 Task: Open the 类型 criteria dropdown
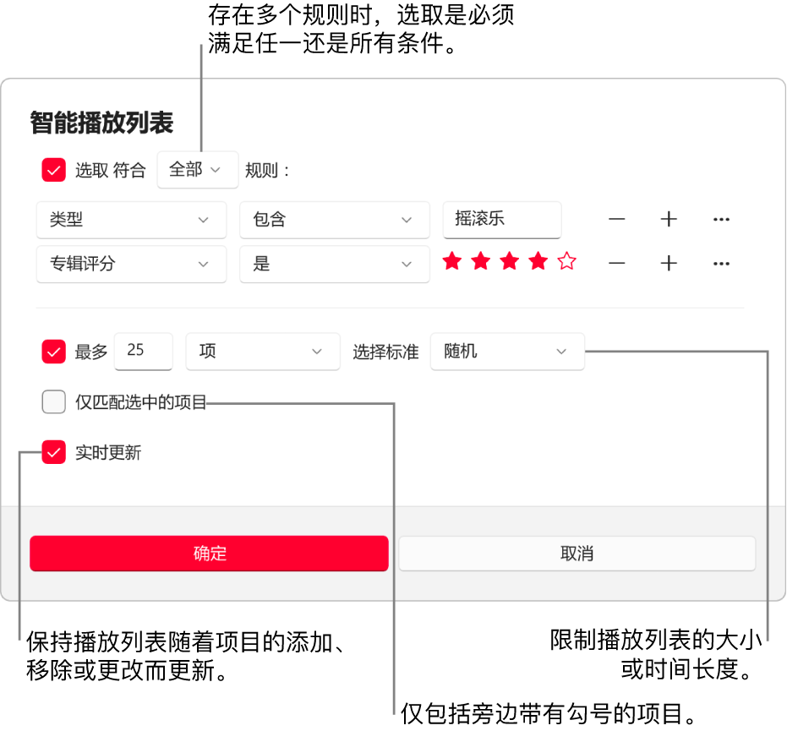131,220
